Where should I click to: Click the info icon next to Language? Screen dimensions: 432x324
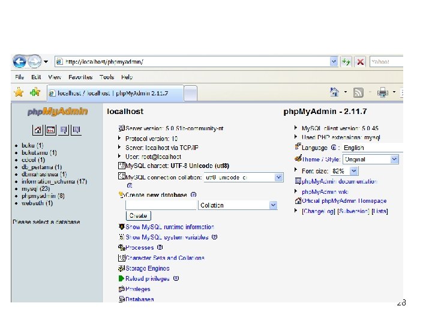click(x=334, y=148)
